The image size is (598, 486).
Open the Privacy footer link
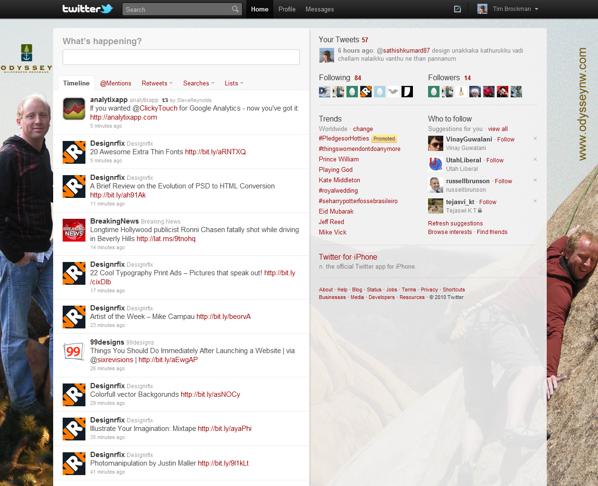(429, 290)
